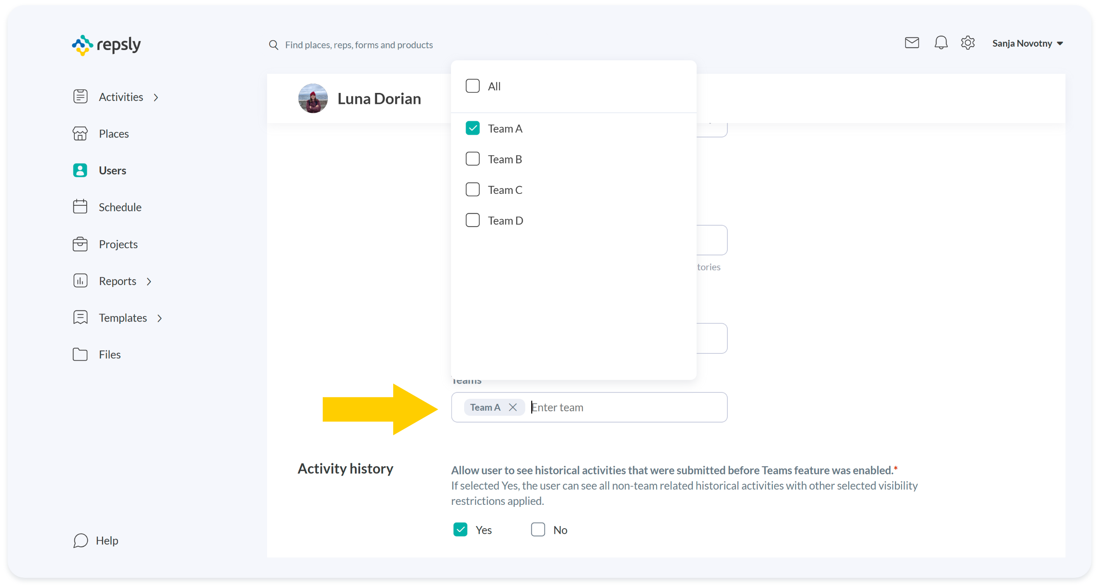
Task: Open Help chat bubble icon
Action: point(80,540)
